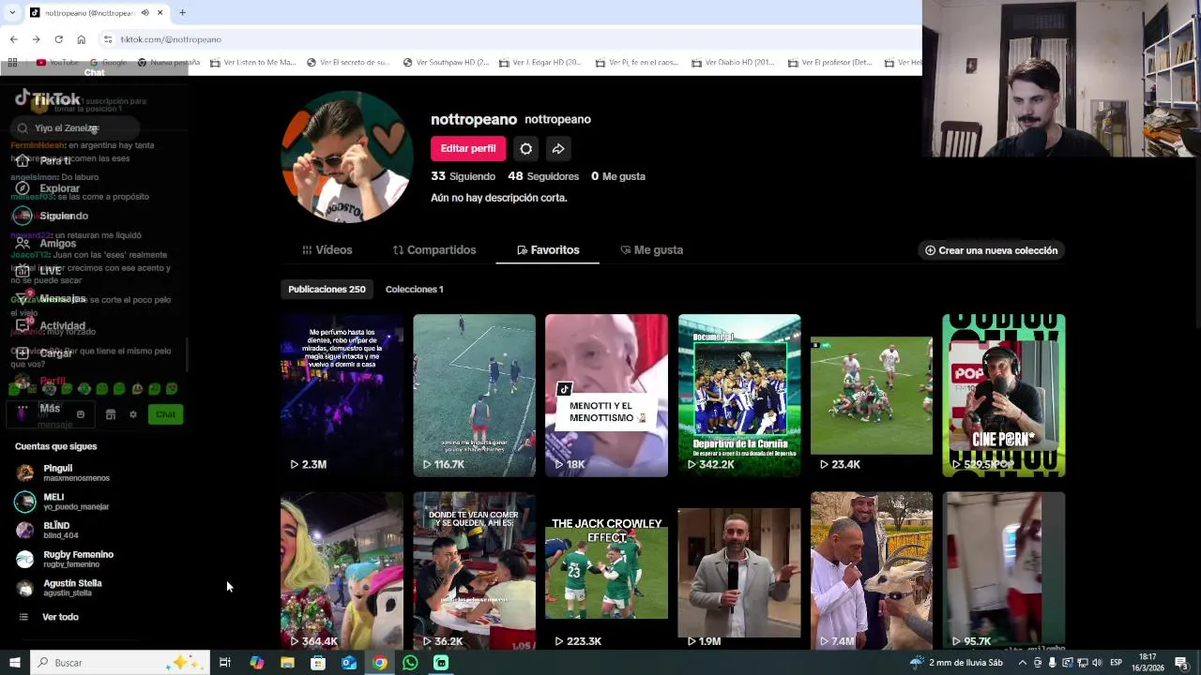Click the share profile arrow icon
Viewport: 1201px width, 675px height.
click(557, 149)
